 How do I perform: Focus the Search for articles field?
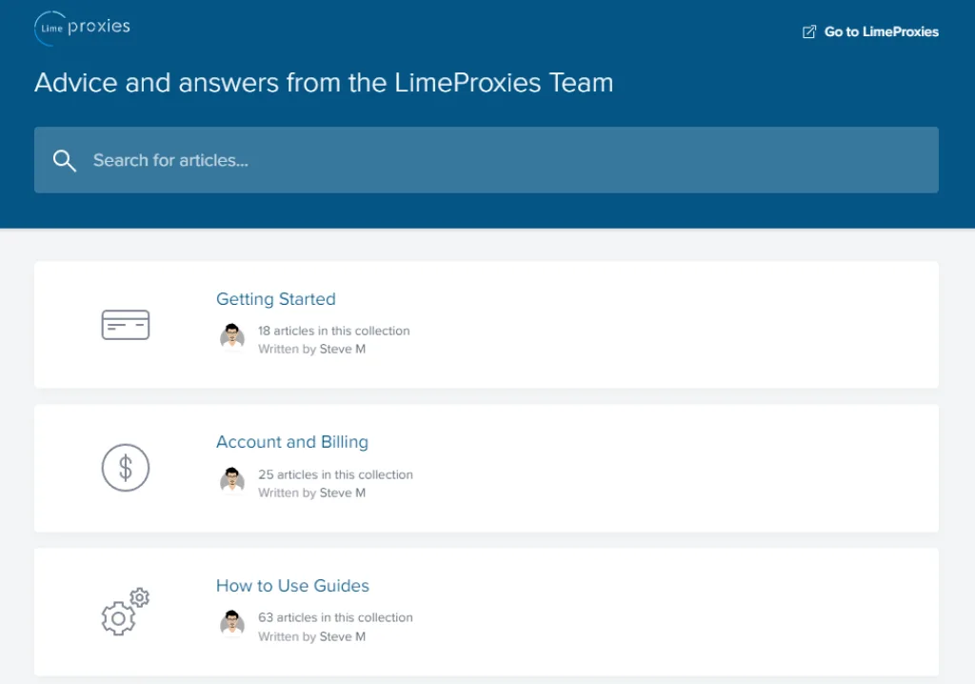505,160
